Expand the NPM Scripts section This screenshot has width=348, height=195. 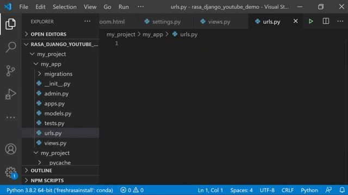tap(60, 180)
